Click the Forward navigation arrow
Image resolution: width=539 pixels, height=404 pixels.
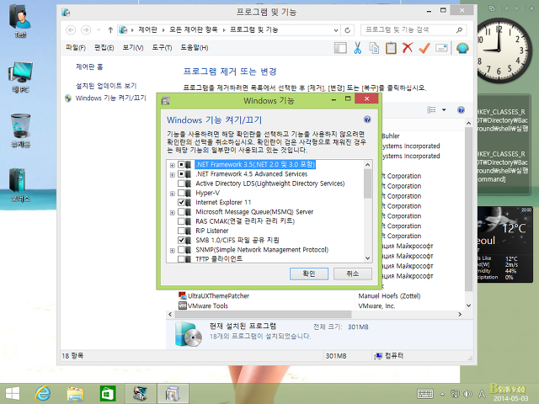tap(86, 30)
